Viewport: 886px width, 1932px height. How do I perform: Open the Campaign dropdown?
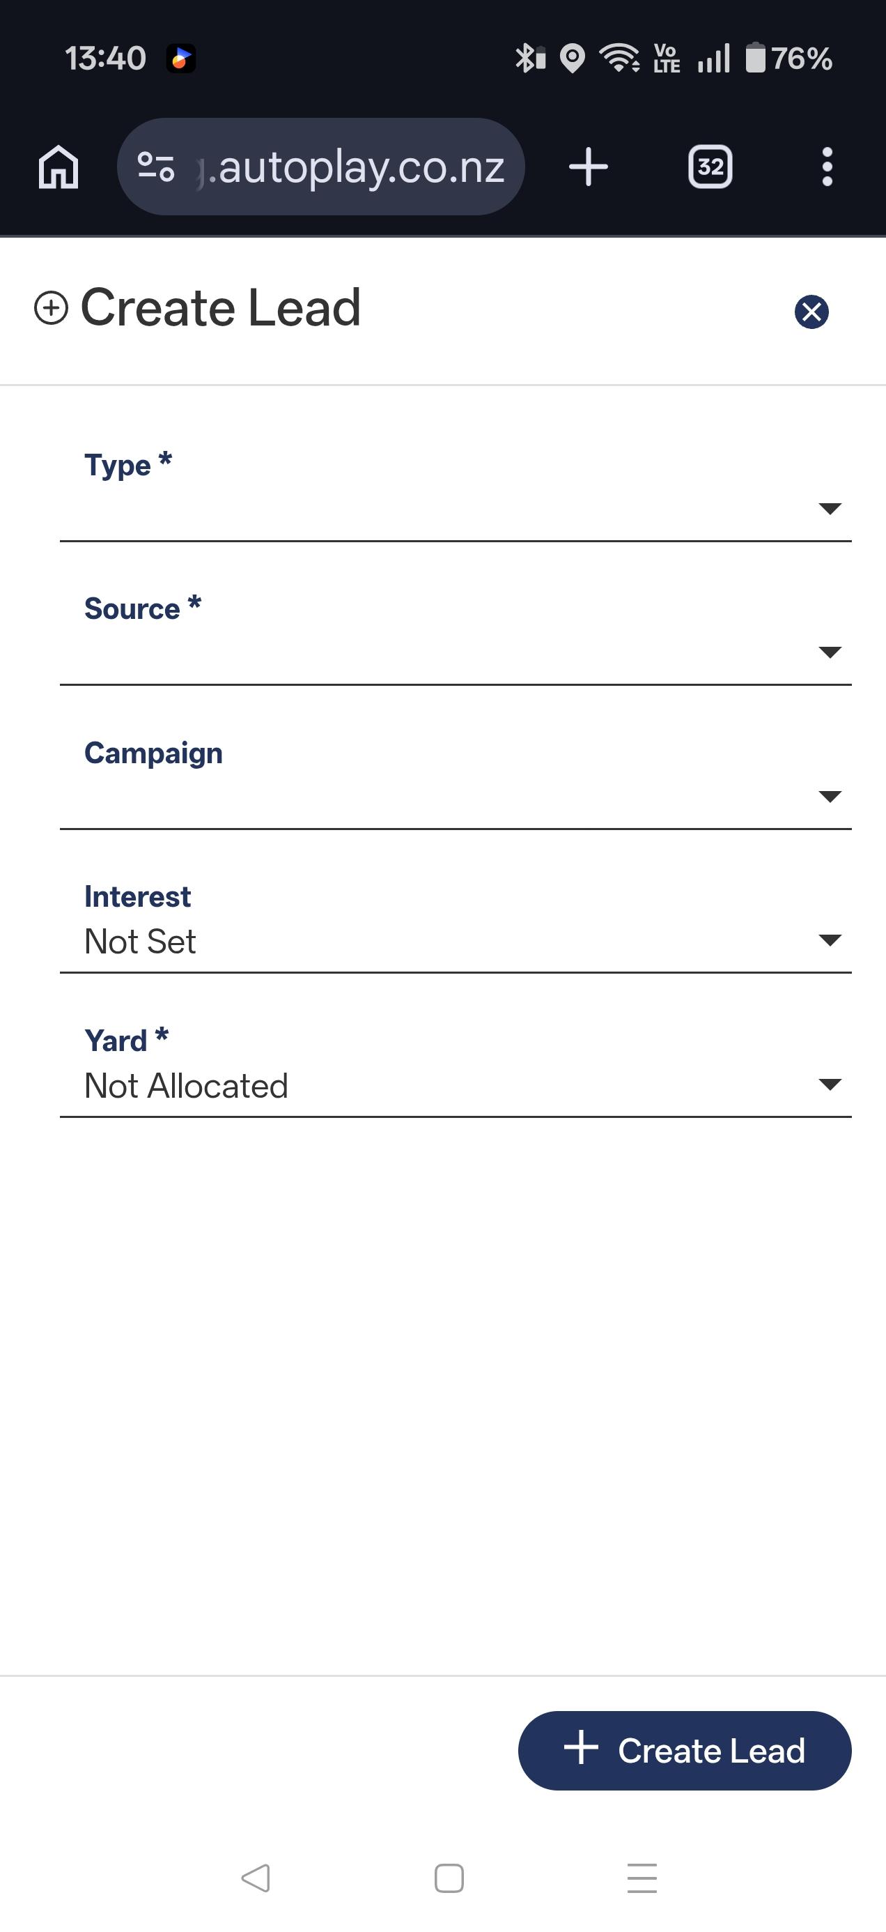click(x=455, y=795)
